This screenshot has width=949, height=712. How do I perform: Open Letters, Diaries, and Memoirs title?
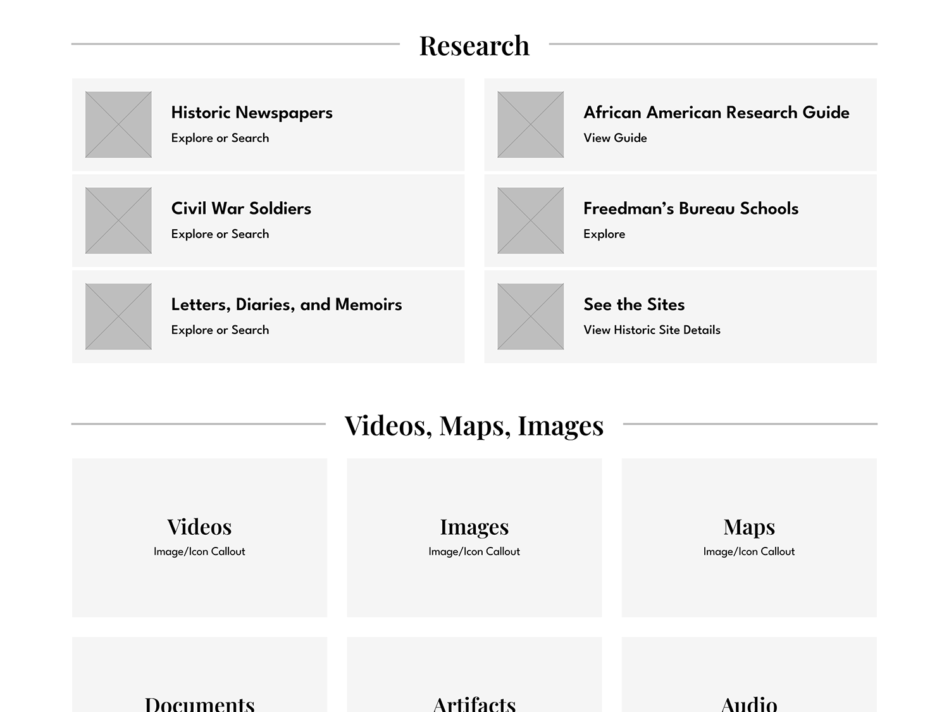click(x=286, y=304)
